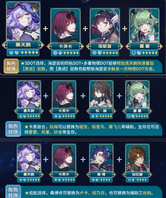Click the ice element icon under 阮·梅
Image resolution: width=166 pixels, height=198 pixels.
coord(97,116)
